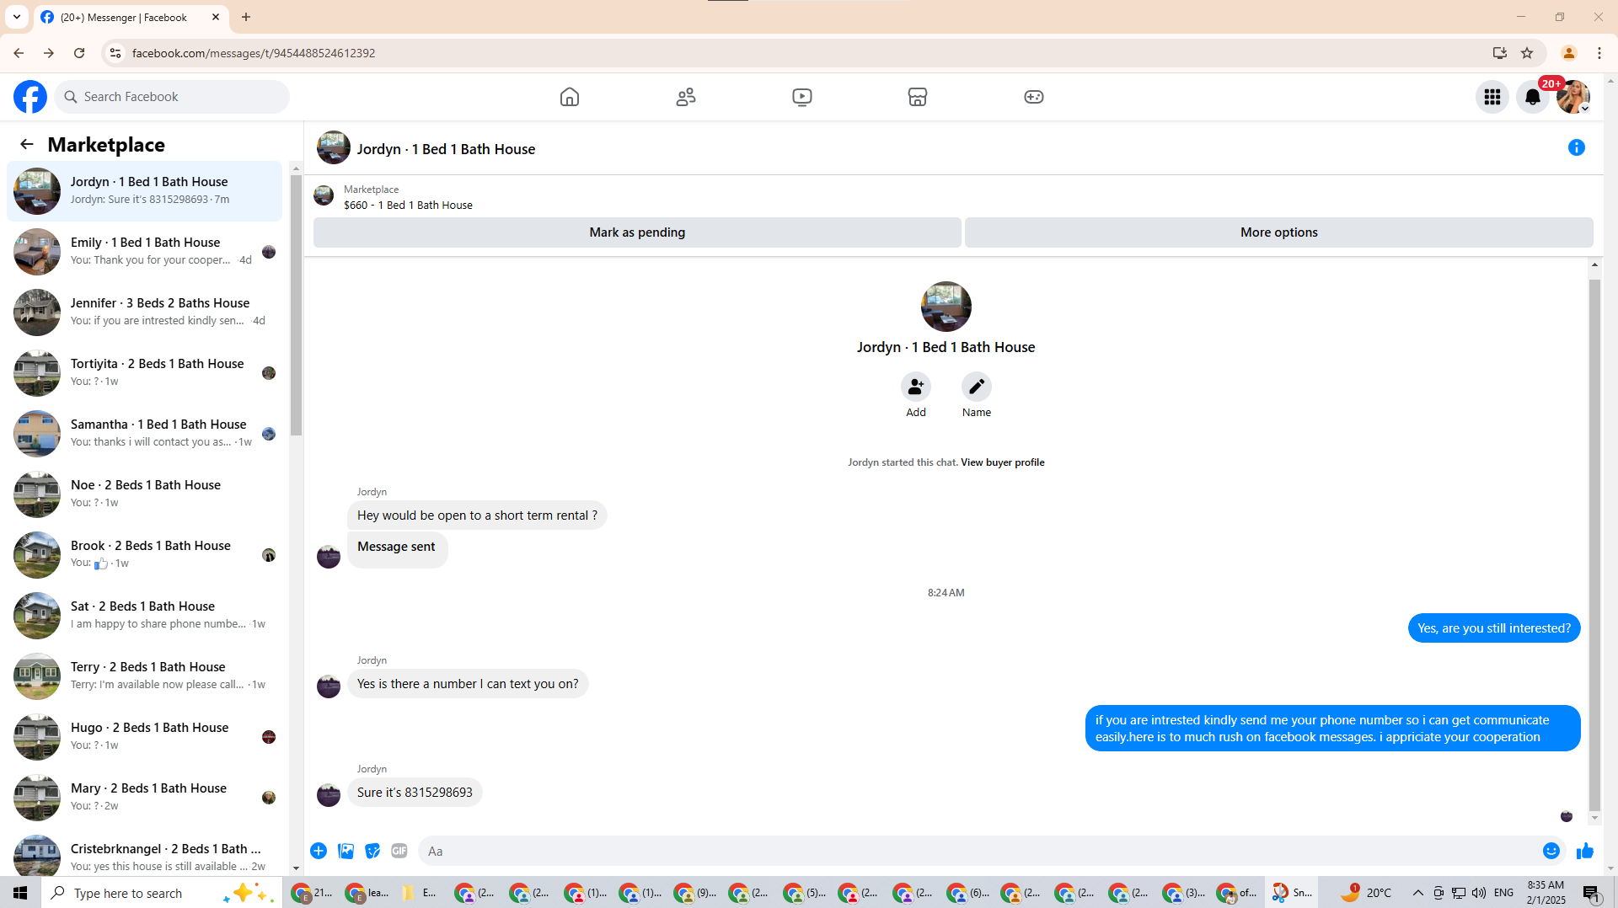Screen dimensions: 1618x908
Task: Open the Gaming icon in top navigation
Action: (x=1034, y=97)
